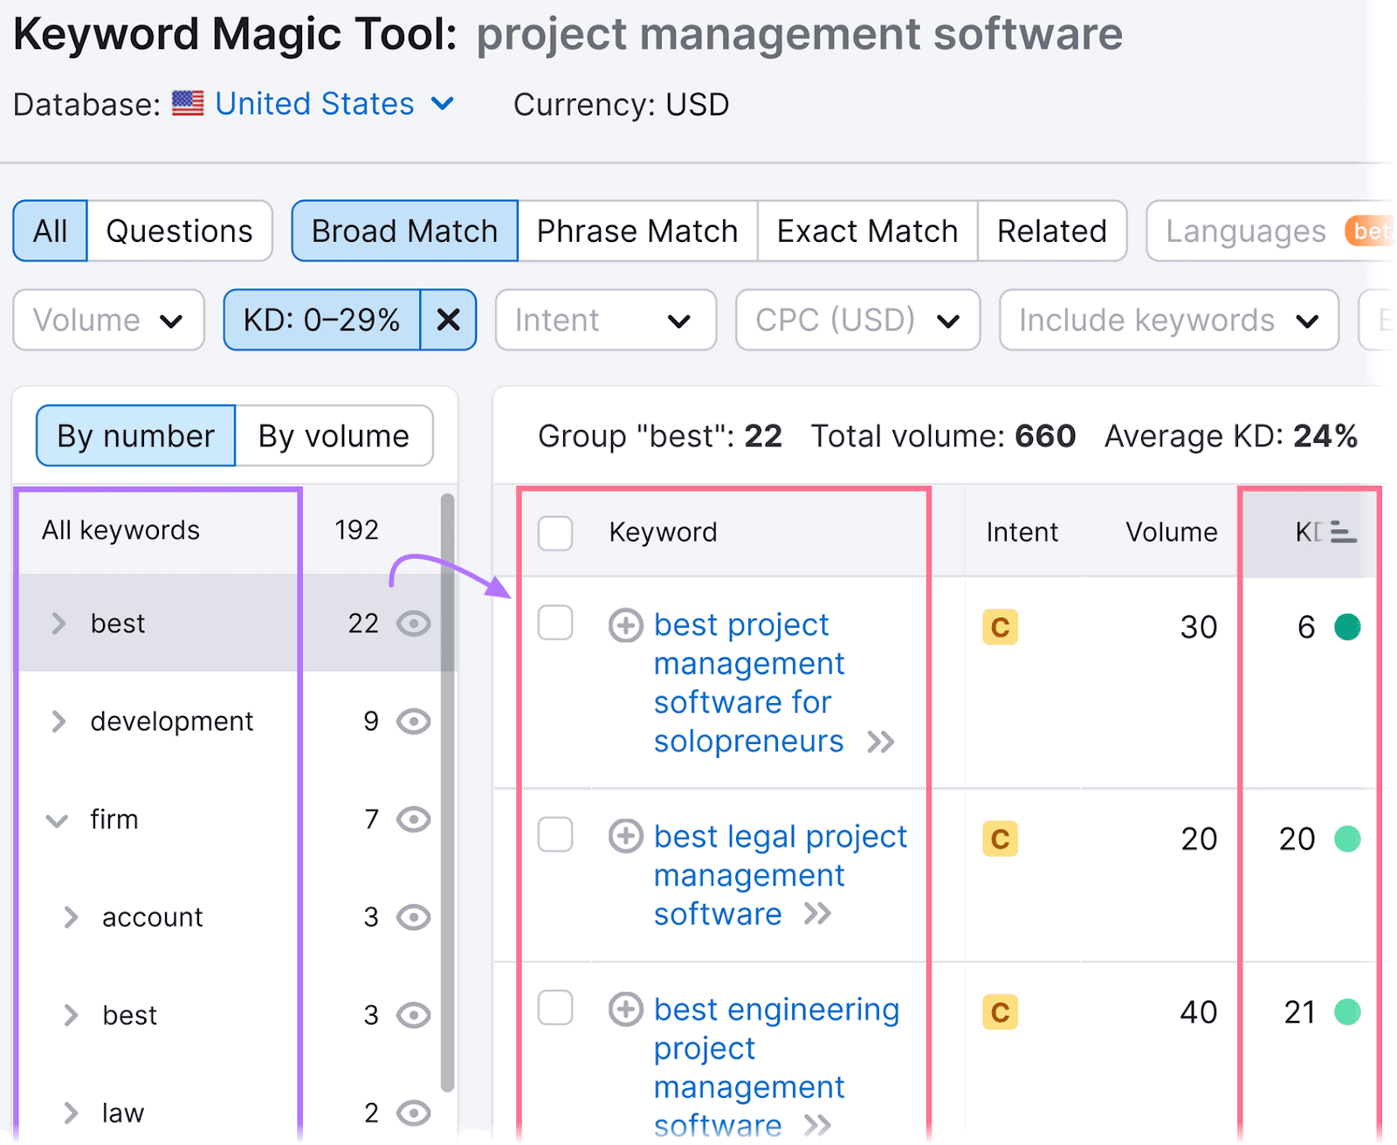Click the eye icon next to the "best" group

click(x=413, y=624)
